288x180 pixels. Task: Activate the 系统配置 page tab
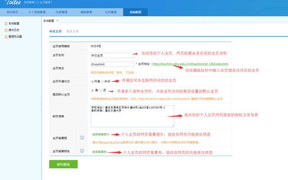[49, 21]
